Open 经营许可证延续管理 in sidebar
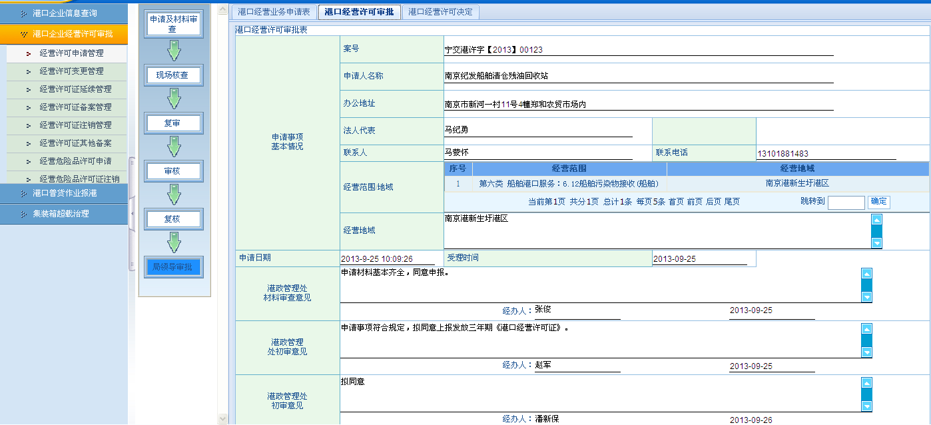Screen dimensions: 931x425 (x=75, y=89)
